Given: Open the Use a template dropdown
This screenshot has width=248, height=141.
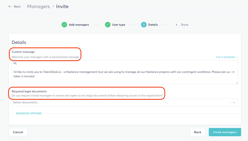Looking at the screenshot, I should pyautogui.click(x=227, y=57).
